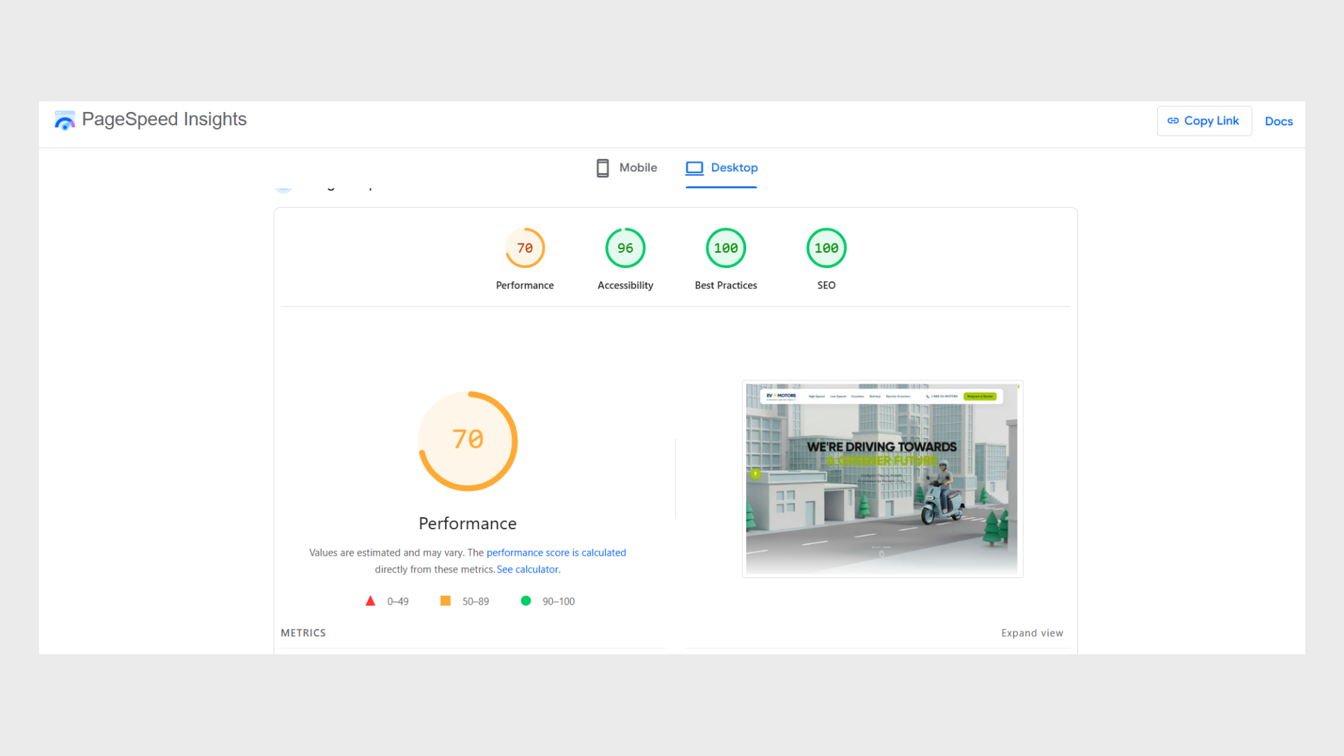Click the PageSpeed Insights logo icon
Viewport: 1344px width, 756px height.
click(64, 120)
